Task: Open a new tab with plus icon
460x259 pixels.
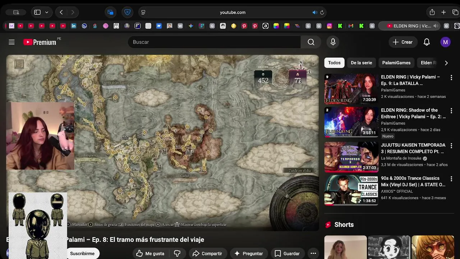Action: pyautogui.click(x=444, y=12)
